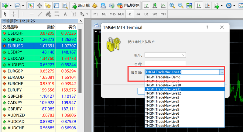
Task: Switch to candlestick chart mode
Action: click(x=155, y=6)
